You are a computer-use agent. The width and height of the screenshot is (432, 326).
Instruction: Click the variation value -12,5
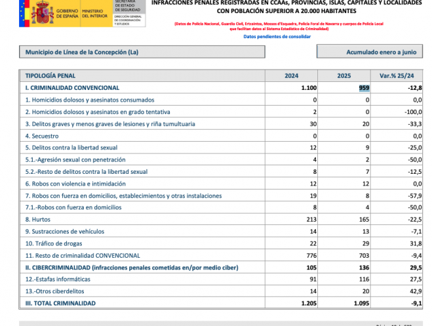click(415, 172)
